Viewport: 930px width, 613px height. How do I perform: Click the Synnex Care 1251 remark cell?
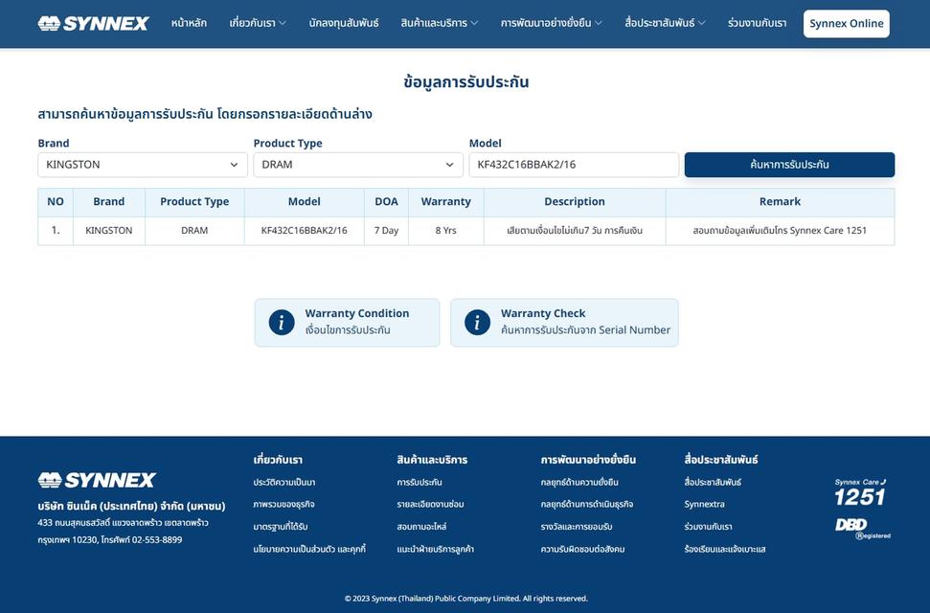[x=780, y=230]
